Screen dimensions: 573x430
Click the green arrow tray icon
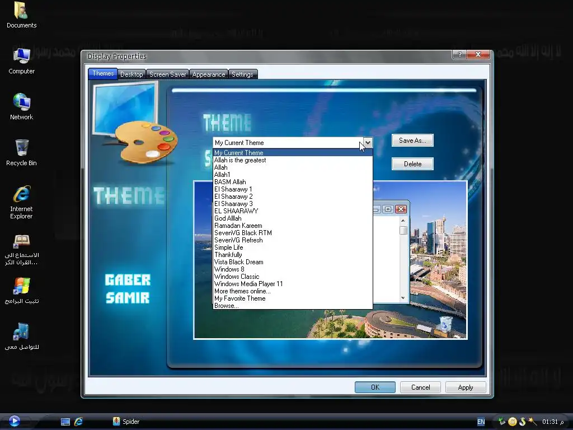(x=502, y=422)
